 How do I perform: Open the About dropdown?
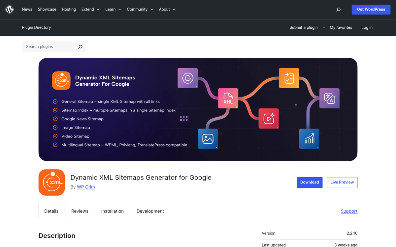pos(167,9)
